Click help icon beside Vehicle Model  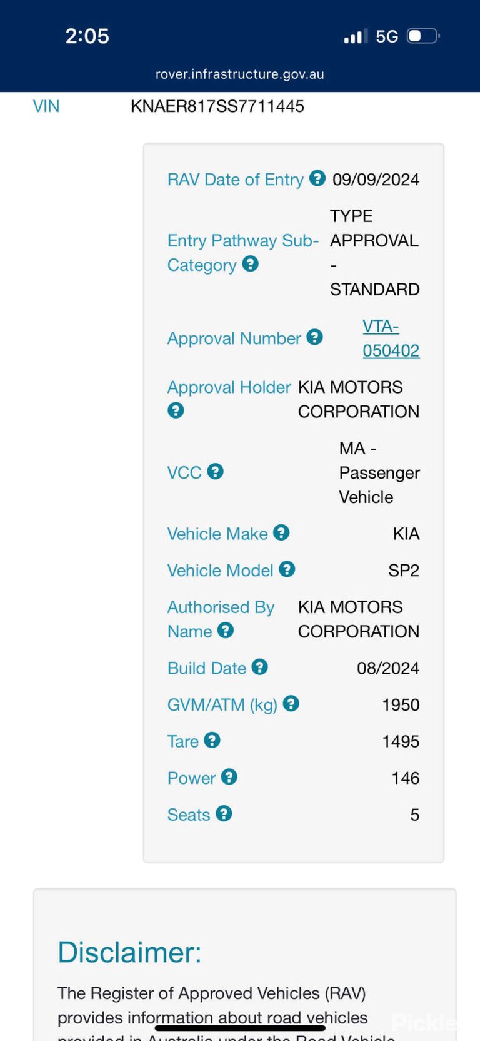click(x=287, y=569)
